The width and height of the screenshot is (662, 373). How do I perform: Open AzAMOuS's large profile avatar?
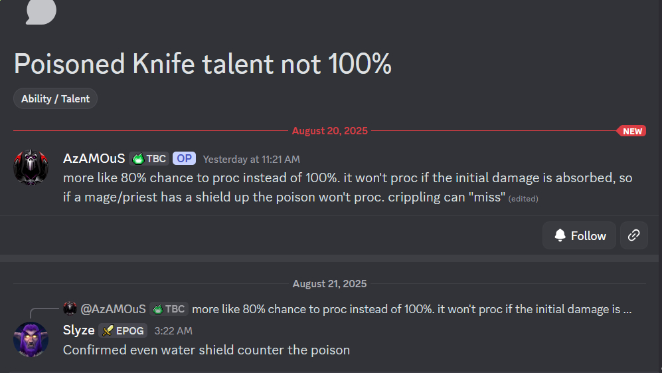pyautogui.click(x=31, y=168)
